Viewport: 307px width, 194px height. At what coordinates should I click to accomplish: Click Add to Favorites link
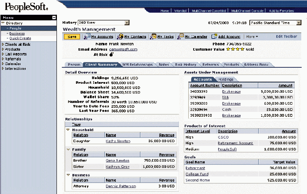pos(281,11)
